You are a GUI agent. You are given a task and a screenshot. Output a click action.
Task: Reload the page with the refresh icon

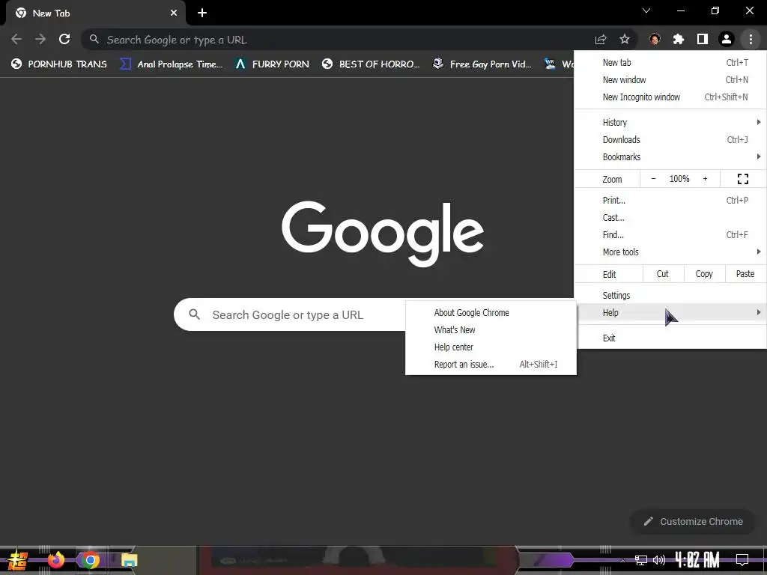point(64,39)
